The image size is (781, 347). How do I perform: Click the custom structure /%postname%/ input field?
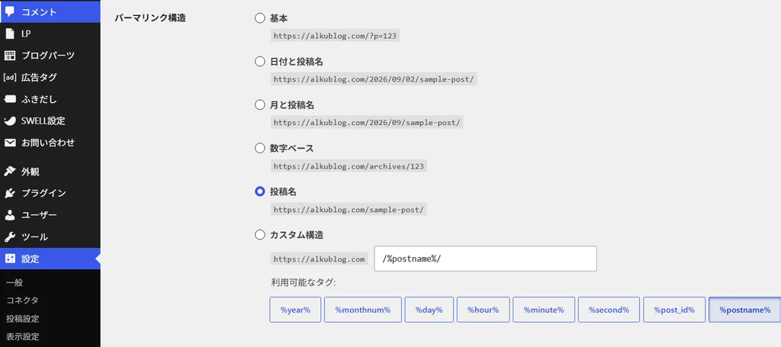tap(485, 259)
